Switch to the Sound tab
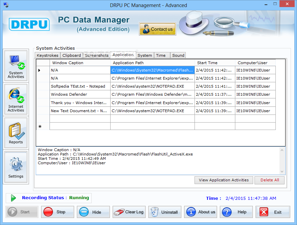Image resolution: width=297 pixels, height=225 pixels. [x=178, y=55]
